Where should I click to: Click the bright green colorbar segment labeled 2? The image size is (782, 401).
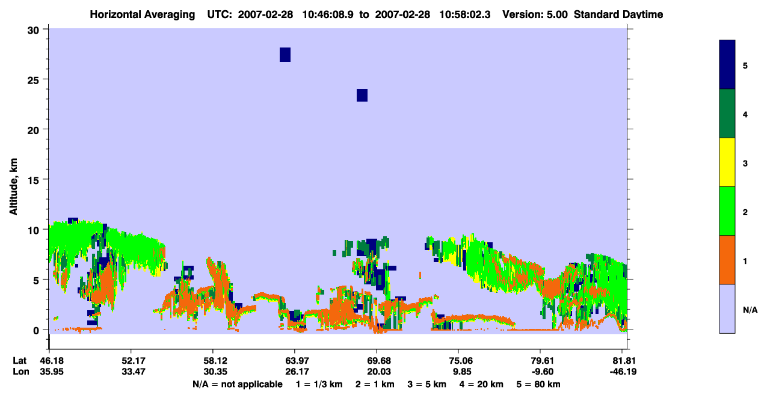pyautogui.click(x=727, y=211)
